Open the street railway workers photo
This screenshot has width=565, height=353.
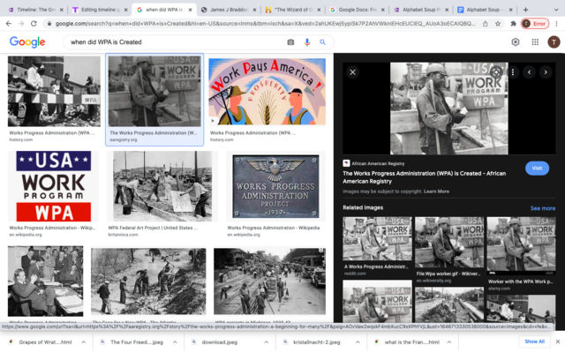(269, 281)
